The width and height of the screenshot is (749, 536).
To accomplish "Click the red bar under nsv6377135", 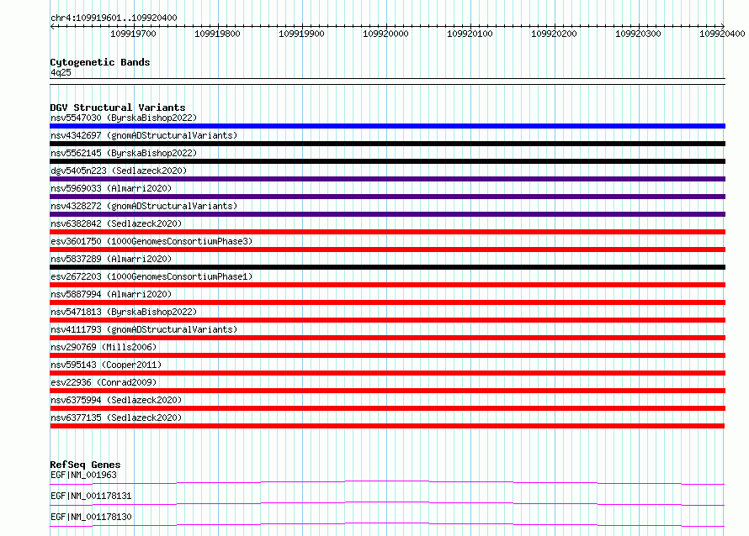I will [387, 426].
